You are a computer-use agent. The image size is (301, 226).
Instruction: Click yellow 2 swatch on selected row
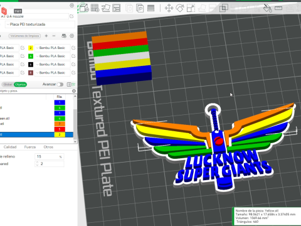click(x=60, y=134)
